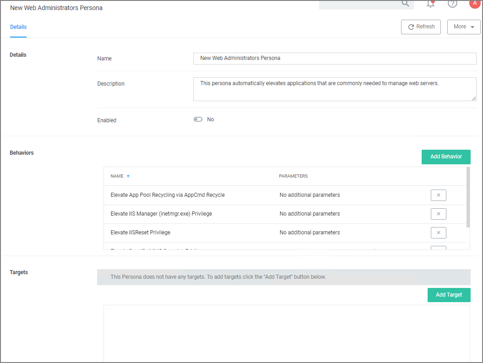
Task: Open the help question mark icon
Action: tap(452, 4)
